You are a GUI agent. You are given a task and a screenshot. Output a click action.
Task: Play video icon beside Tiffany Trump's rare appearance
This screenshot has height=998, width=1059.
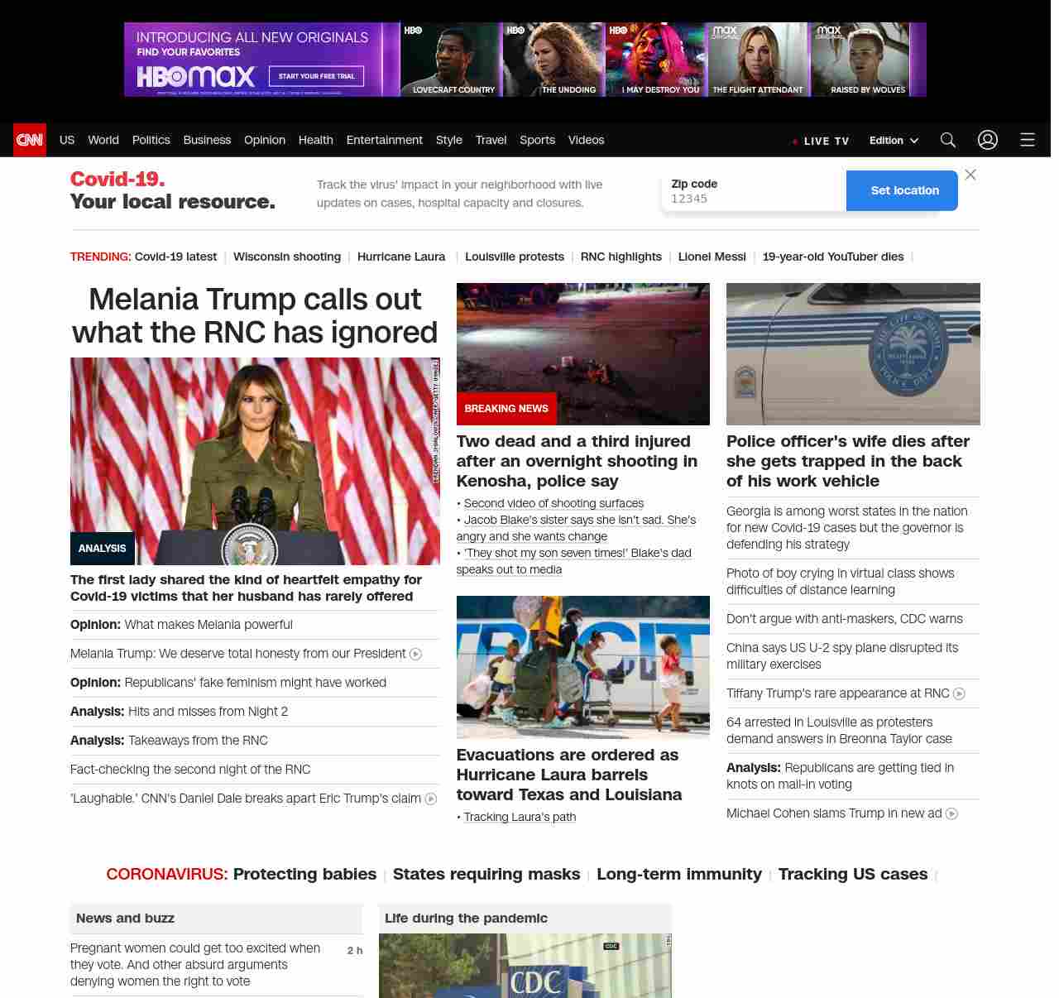[x=959, y=693]
